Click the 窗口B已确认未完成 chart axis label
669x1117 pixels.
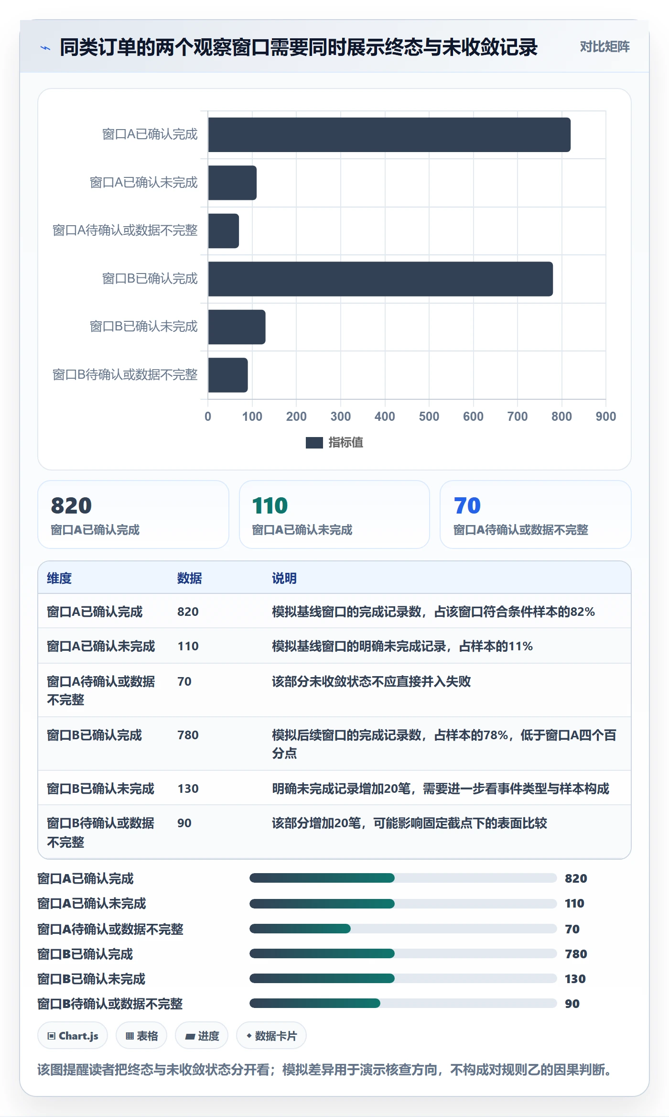click(143, 327)
